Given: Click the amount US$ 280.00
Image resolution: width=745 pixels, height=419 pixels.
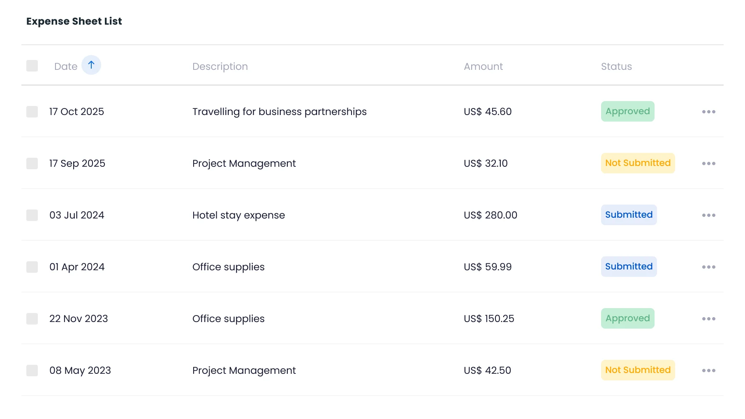Looking at the screenshot, I should pyautogui.click(x=490, y=215).
